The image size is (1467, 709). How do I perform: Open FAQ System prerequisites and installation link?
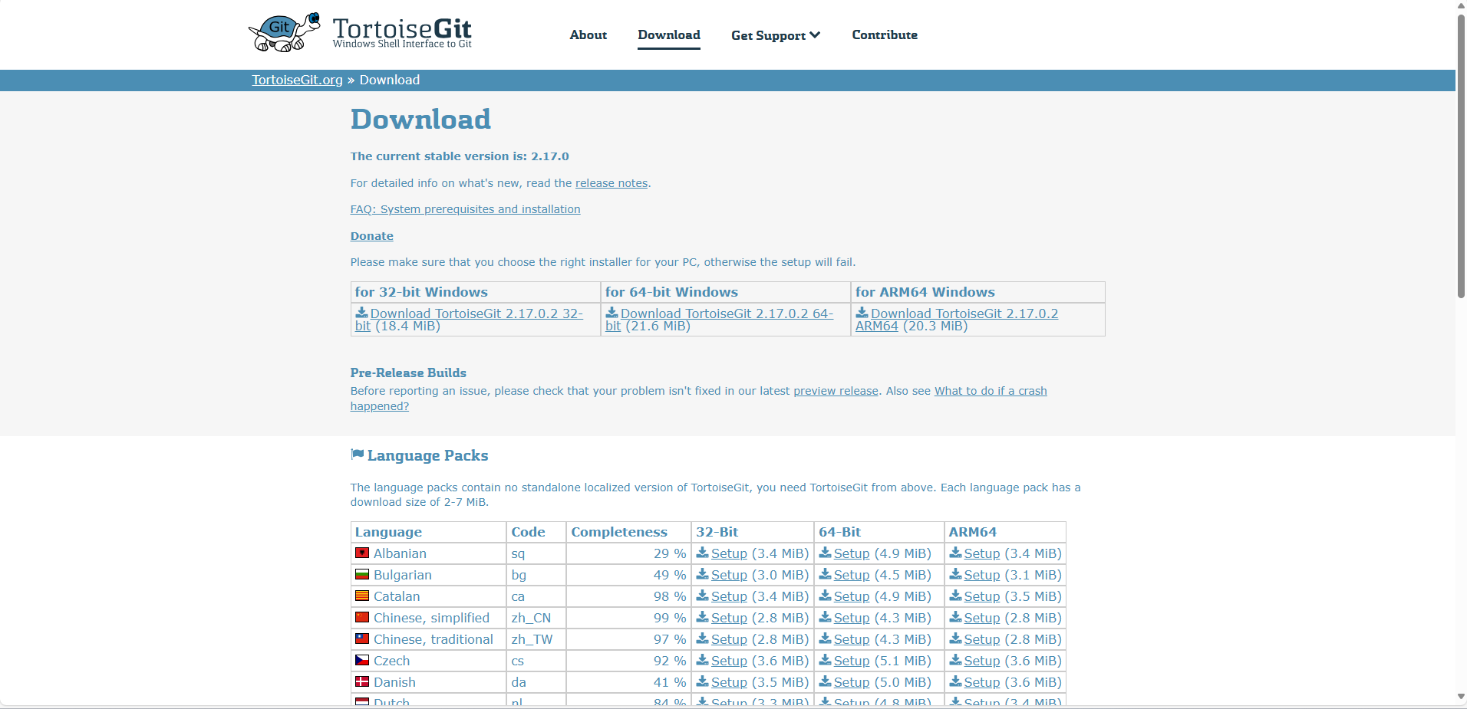tap(465, 209)
